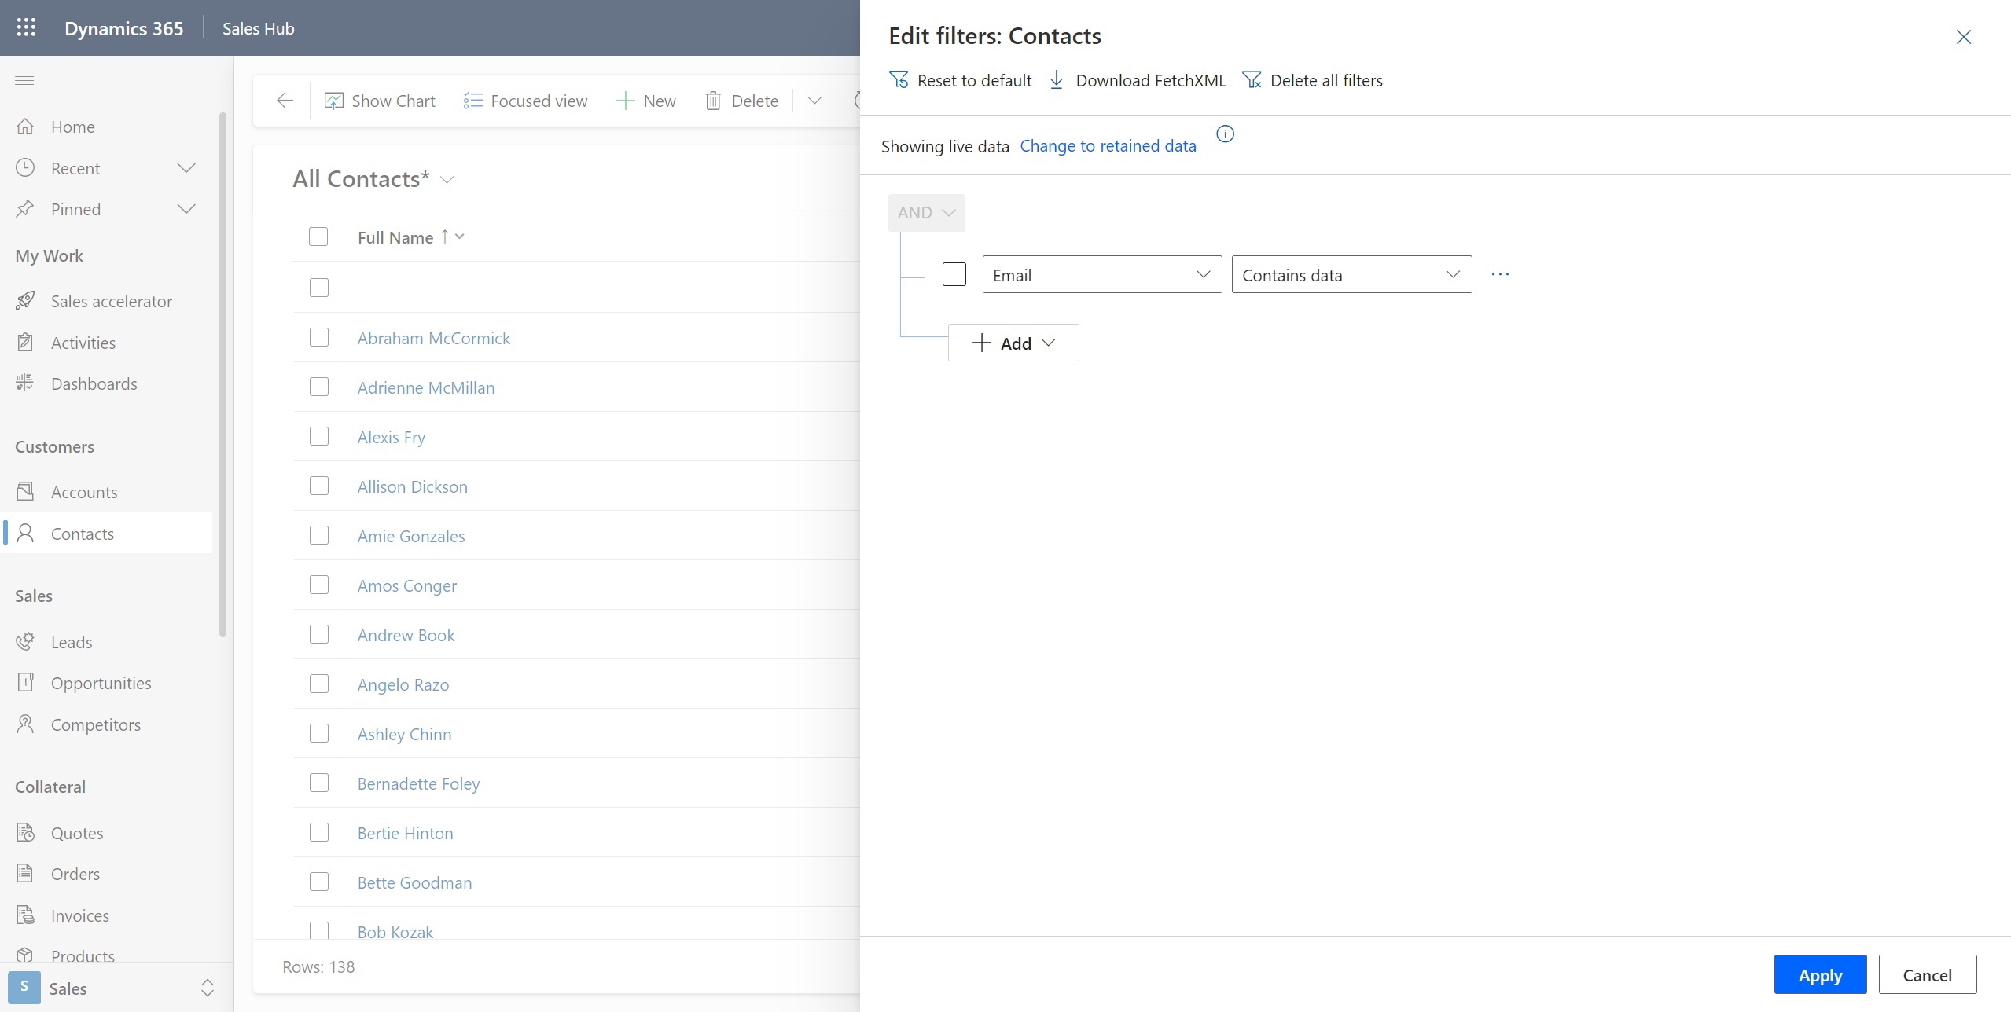Open the AND group operator dropdown
Viewport: 2011px width, 1012px height.
click(x=926, y=213)
